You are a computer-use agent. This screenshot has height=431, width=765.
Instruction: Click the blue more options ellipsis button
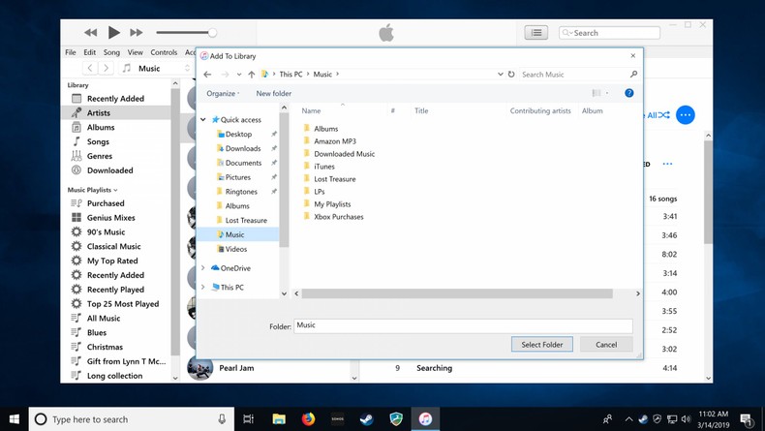[x=685, y=115]
